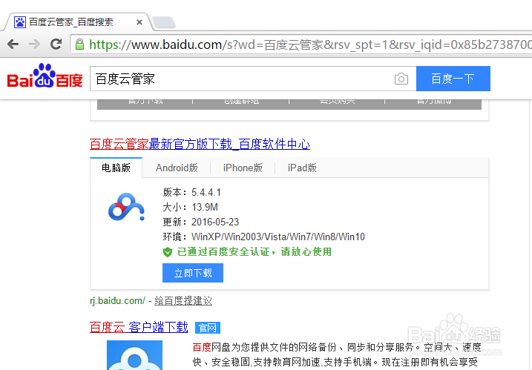532x370 pixels.
Task: Click the WinXP/Win2003/Vista environment text
Action: coord(278,237)
